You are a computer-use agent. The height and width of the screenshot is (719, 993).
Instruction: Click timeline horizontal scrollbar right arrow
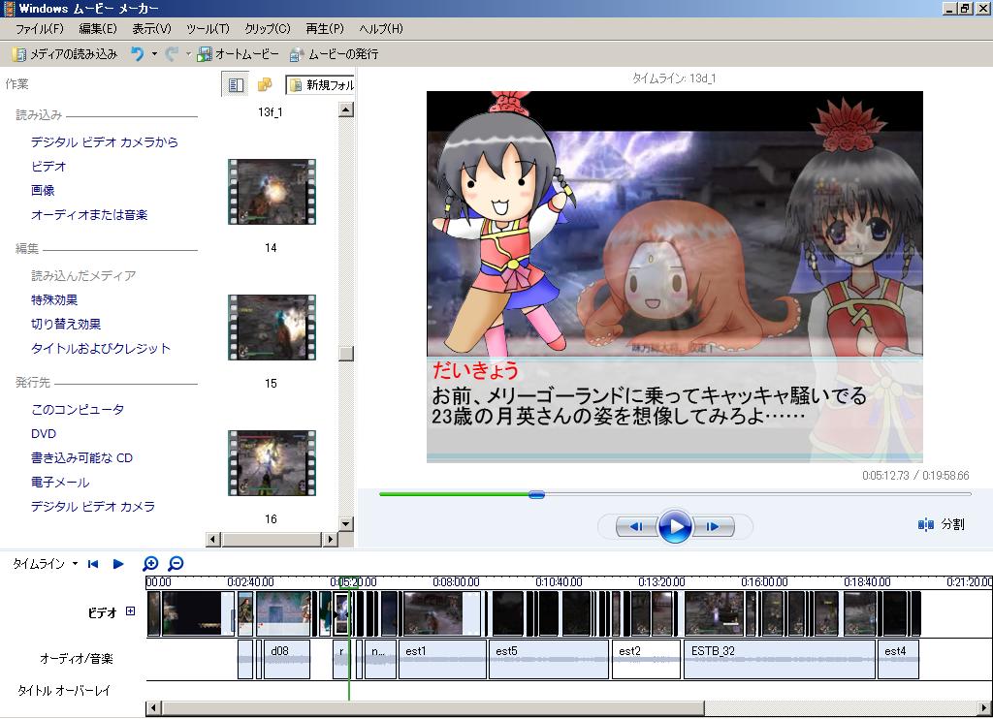985,707
